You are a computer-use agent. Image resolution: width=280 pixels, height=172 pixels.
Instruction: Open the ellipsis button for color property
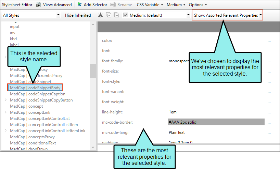click(269, 41)
